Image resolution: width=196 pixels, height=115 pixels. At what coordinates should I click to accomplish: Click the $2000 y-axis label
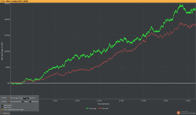click(7, 20)
